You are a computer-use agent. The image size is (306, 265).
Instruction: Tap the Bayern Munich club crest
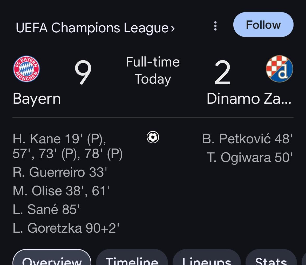26,69
